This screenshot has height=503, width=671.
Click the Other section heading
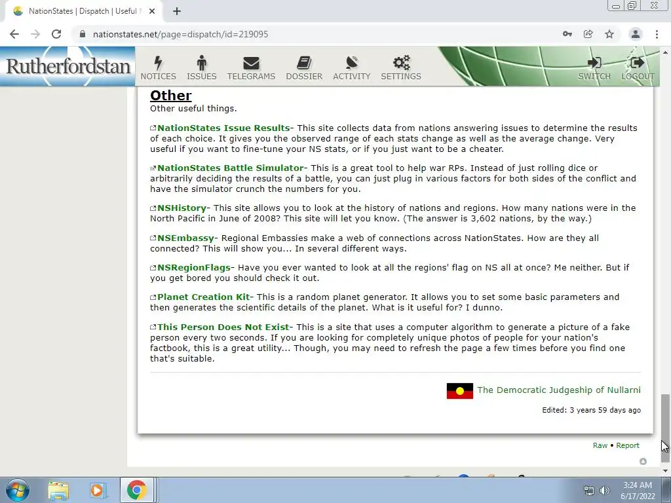pyautogui.click(x=171, y=96)
